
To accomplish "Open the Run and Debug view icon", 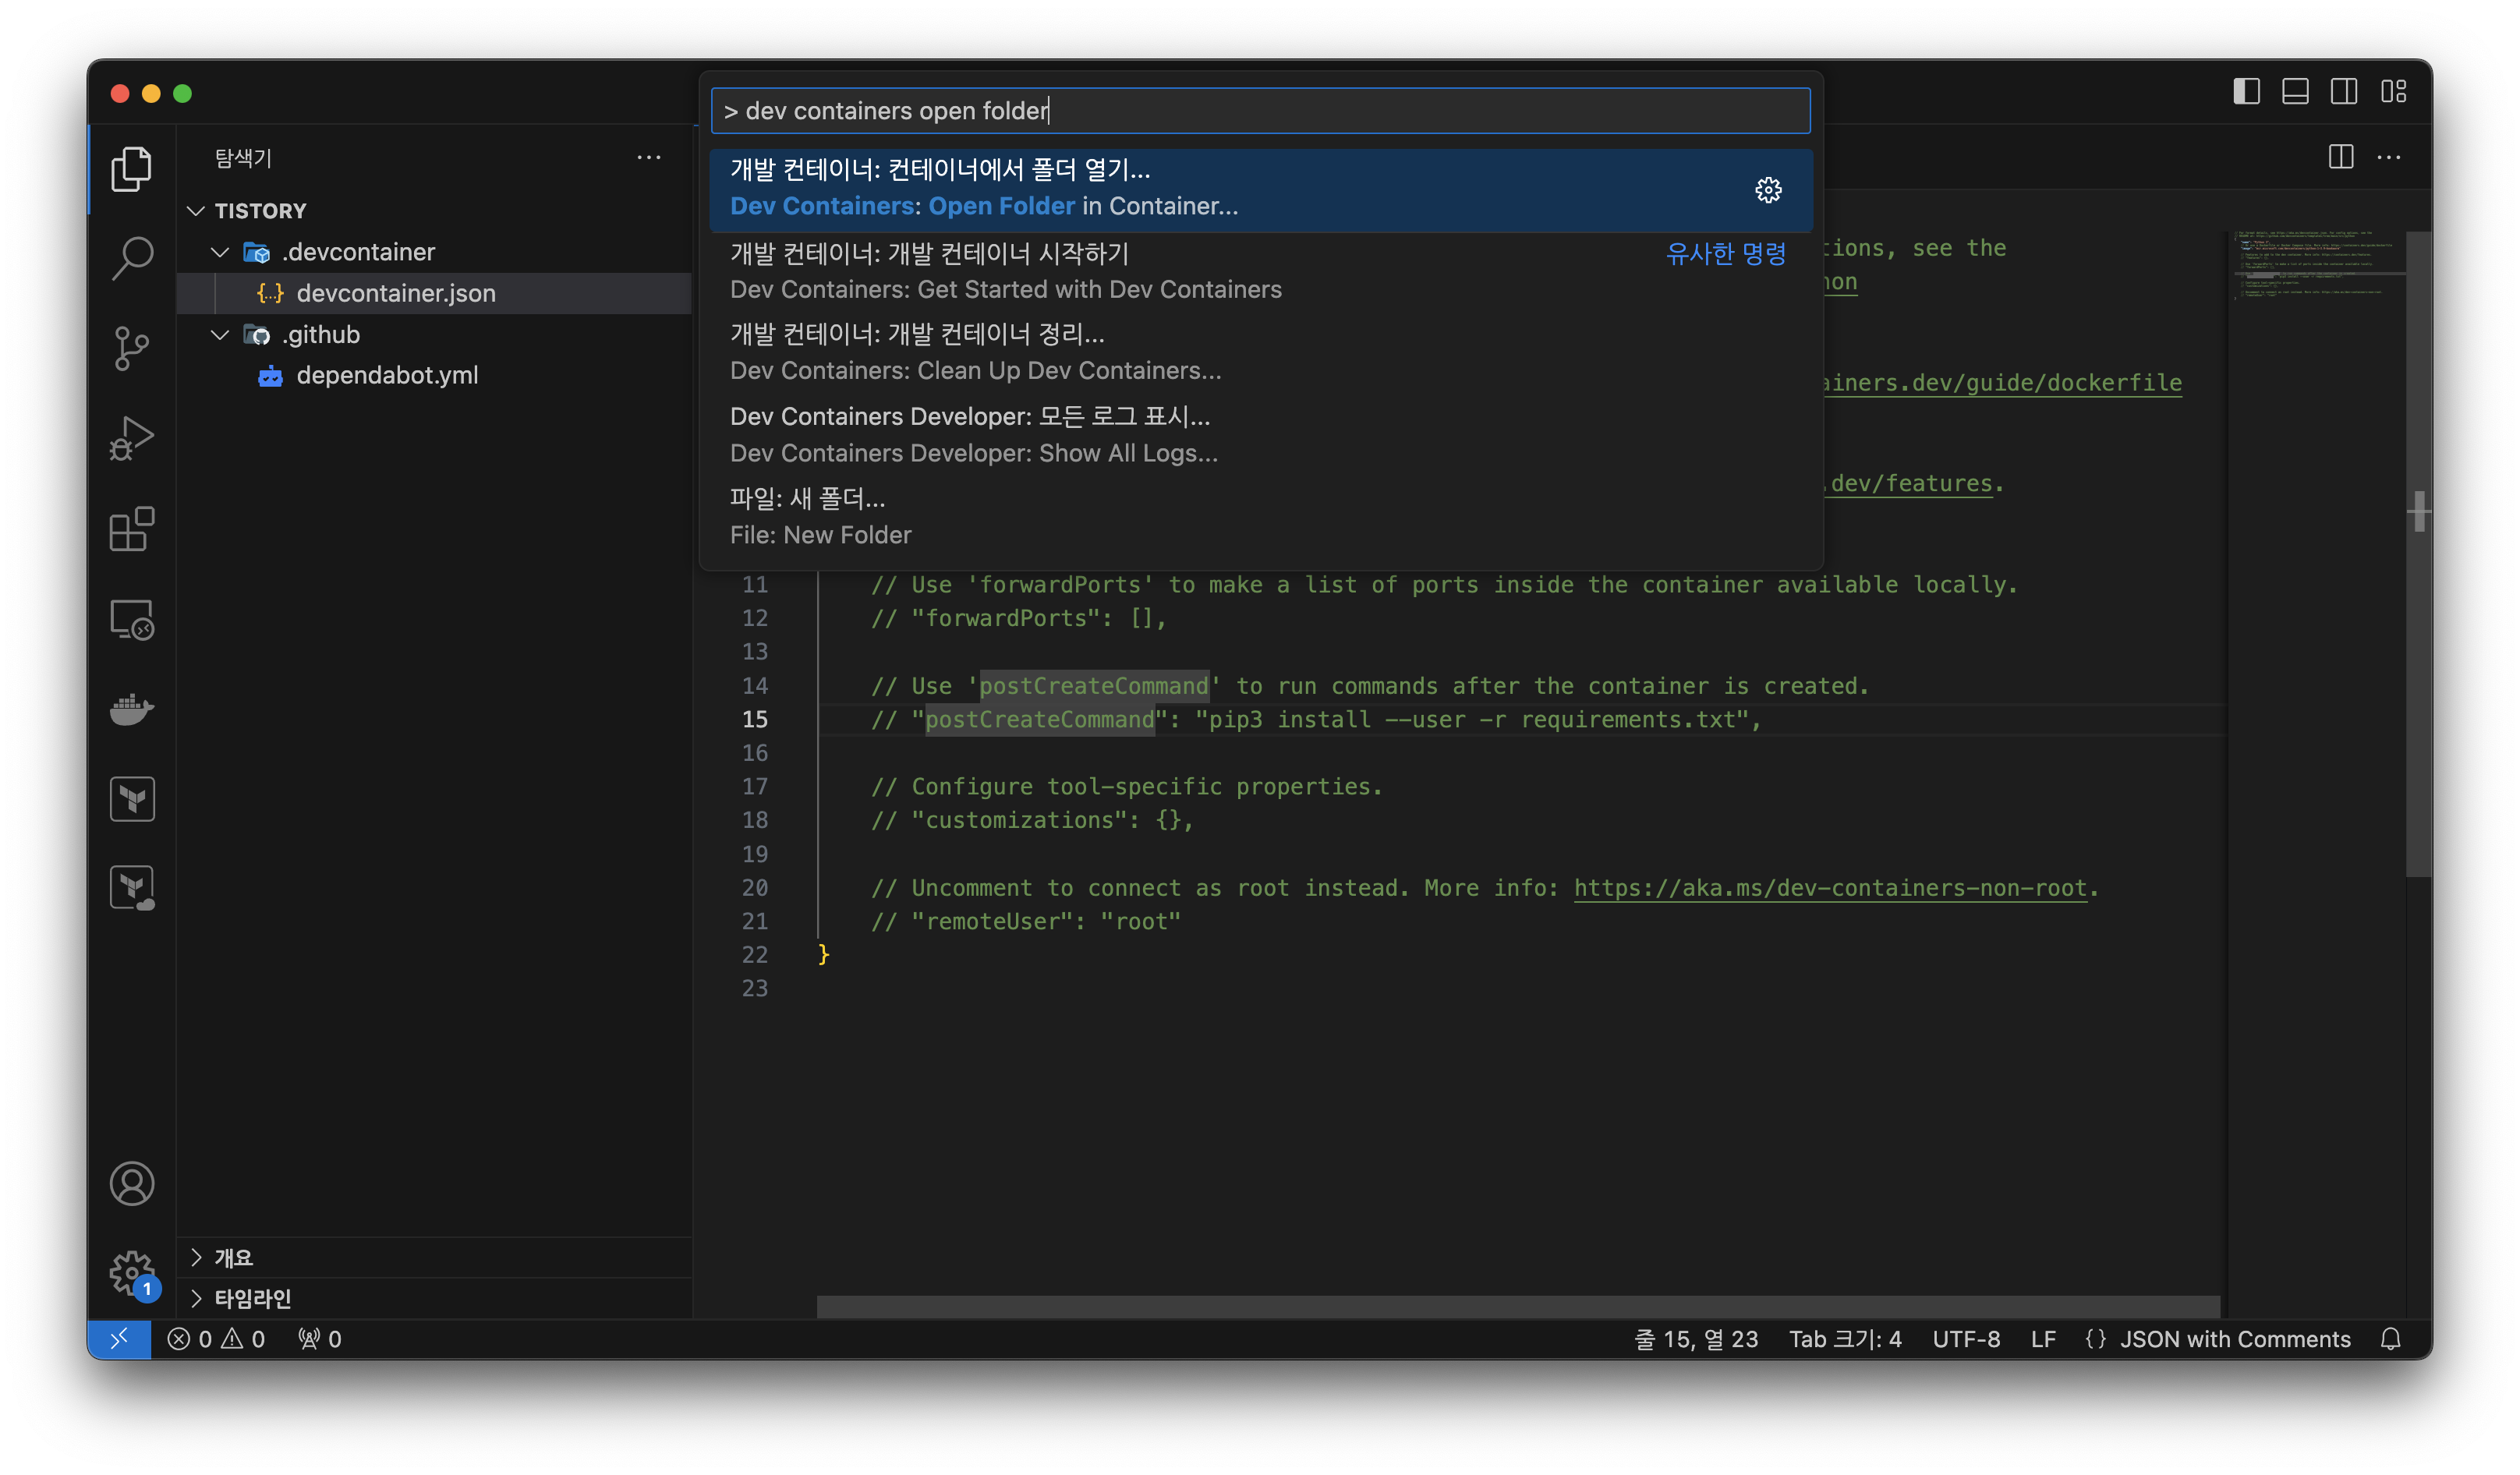I will [131, 438].
